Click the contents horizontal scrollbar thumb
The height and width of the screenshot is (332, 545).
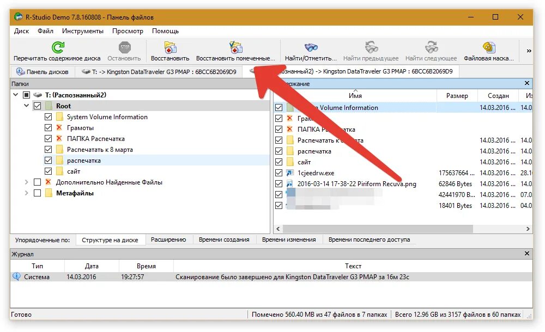378,229
